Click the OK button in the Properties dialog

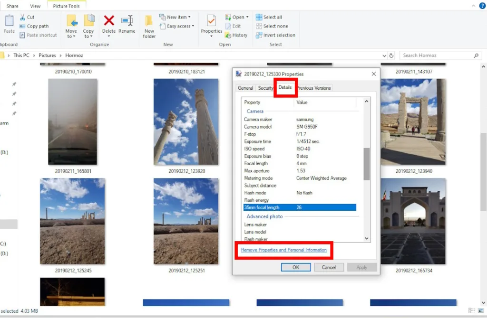(295, 267)
